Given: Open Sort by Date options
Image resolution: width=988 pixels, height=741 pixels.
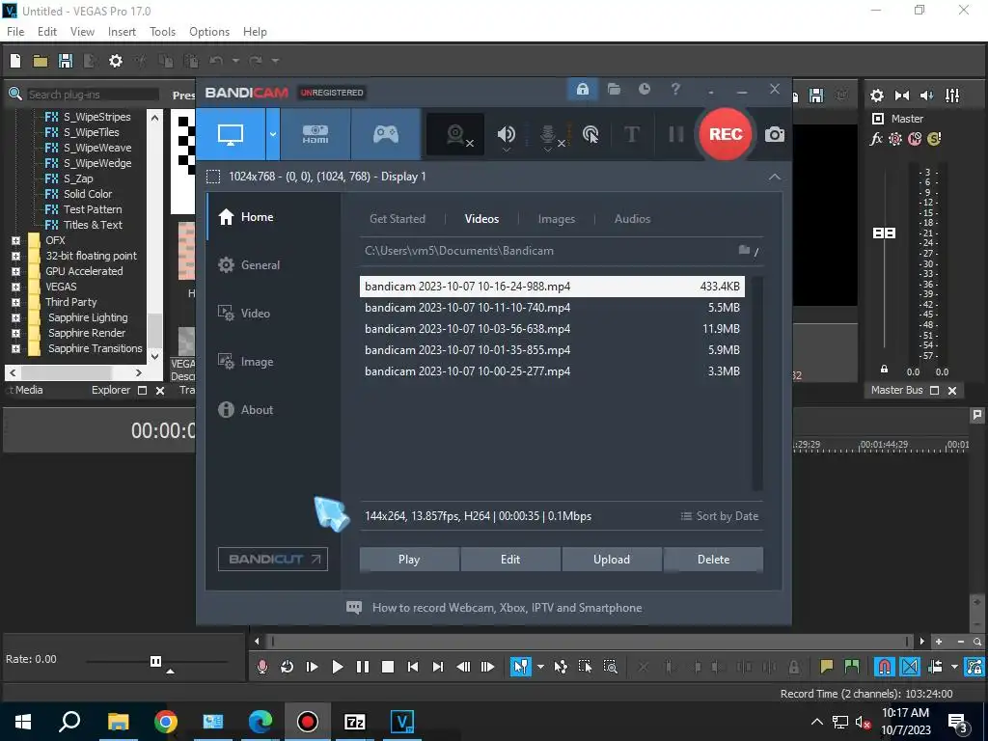Looking at the screenshot, I should pyautogui.click(x=720, y=516).
